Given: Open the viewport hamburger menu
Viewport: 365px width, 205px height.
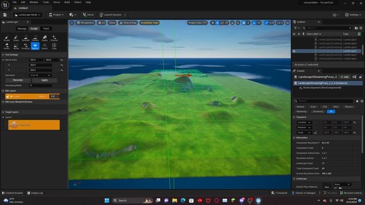Looking at the screenshot, I should coord(72,23).
